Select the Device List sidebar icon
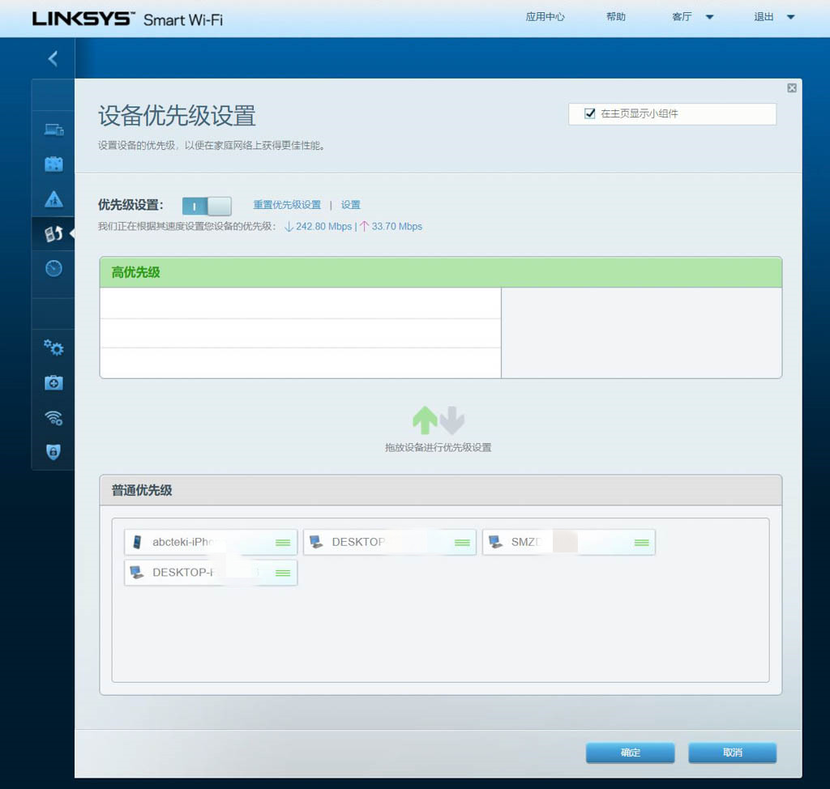Viewport: 830px width, 789px height. [x=53, y=129]
